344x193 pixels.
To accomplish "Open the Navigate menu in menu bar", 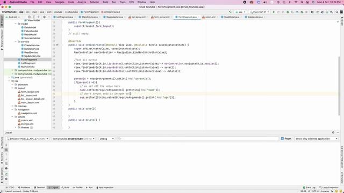I will [x=60, y=2].
